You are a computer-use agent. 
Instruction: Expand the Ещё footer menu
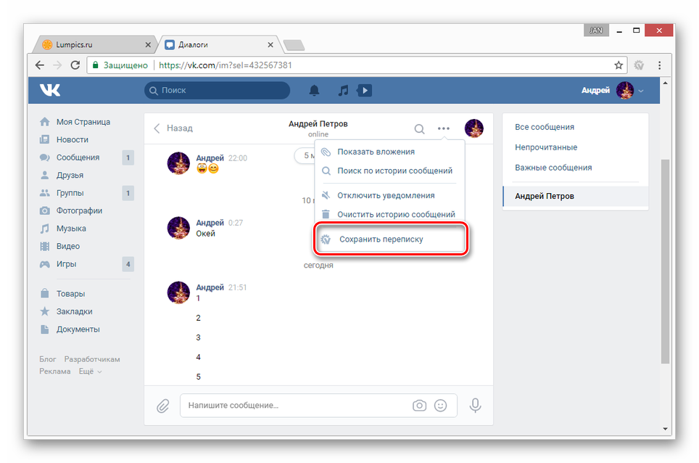90,371
